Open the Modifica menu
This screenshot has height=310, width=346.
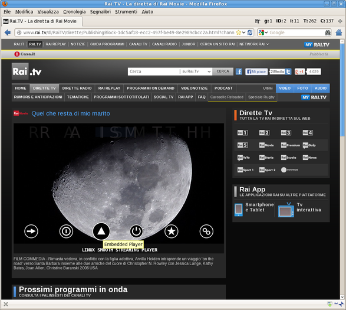(x=24, y=12)
